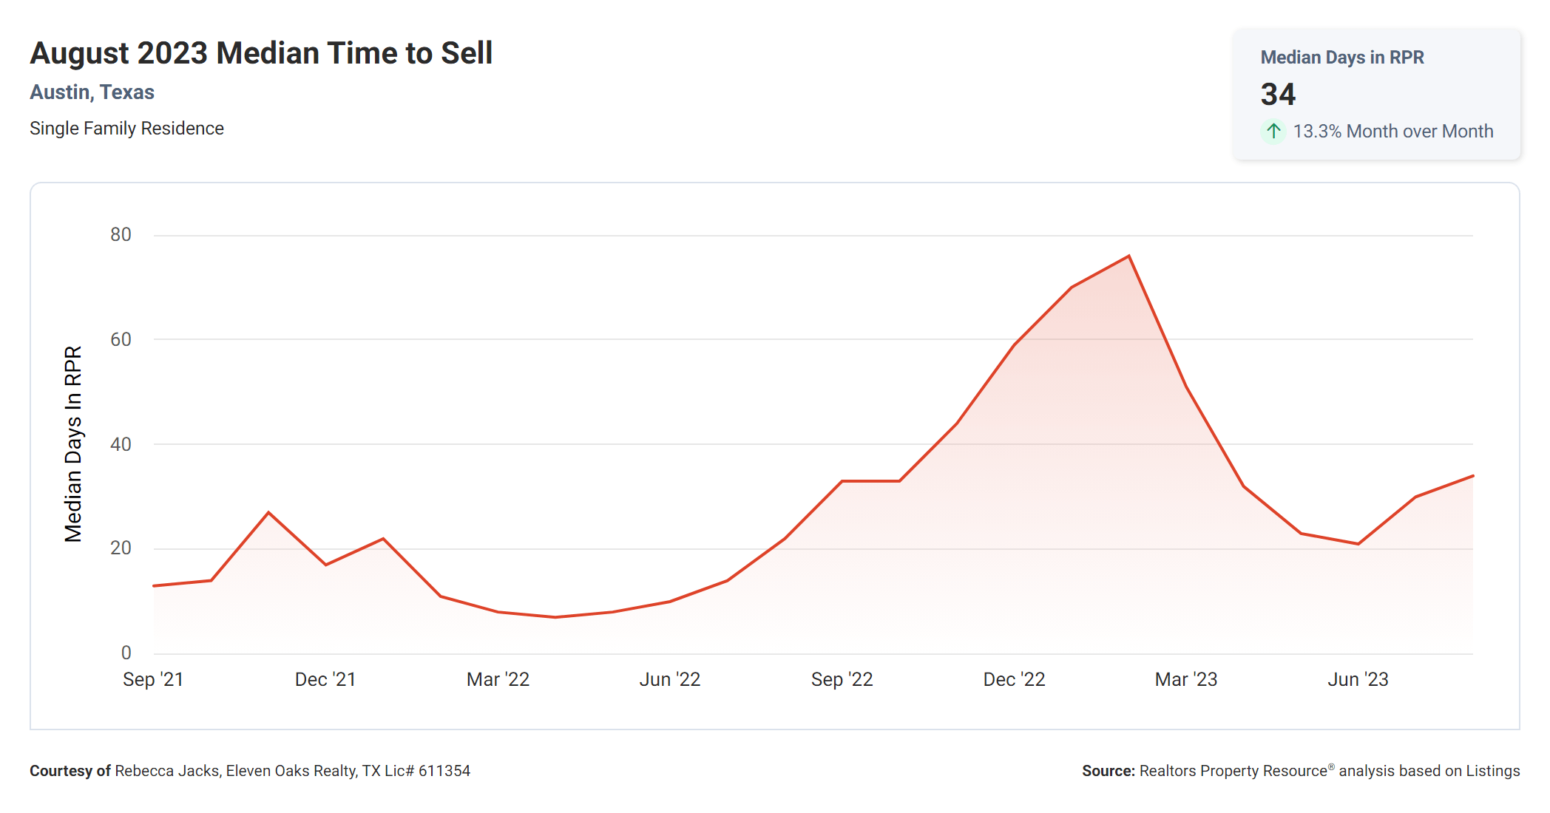The width and height of the screenshot is (1550, 813).
Task: Click the green up-arrow trend icon
Action: pos(1273,132)
